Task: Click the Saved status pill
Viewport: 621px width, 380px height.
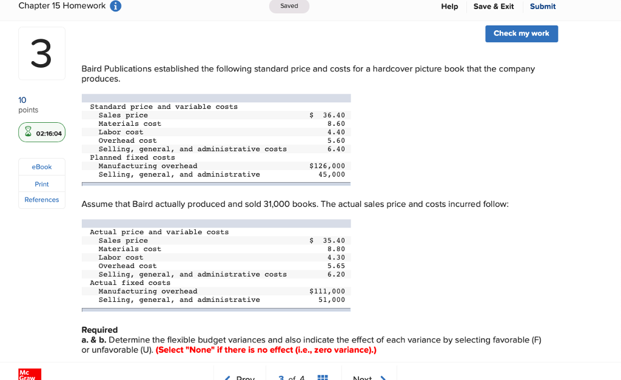Action: pos(289,6)
